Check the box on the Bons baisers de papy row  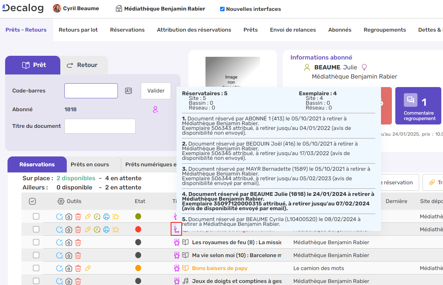pos(36,268)
